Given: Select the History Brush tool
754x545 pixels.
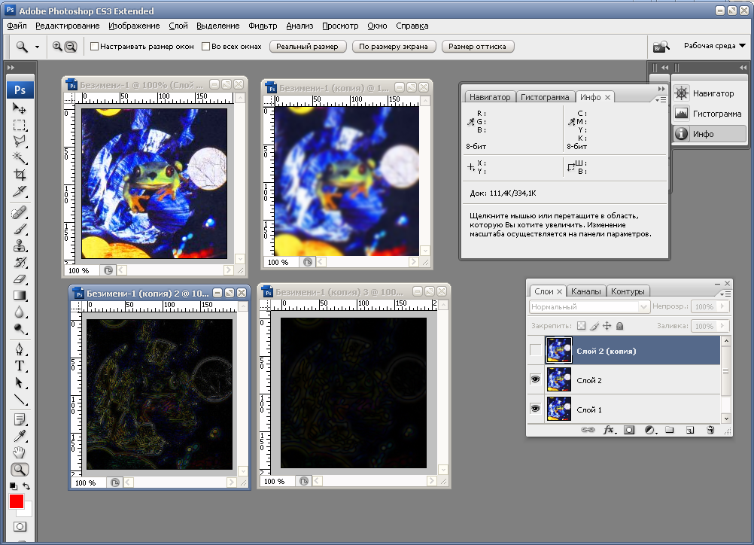Looking at the screenshot, I should click(20, 263).
